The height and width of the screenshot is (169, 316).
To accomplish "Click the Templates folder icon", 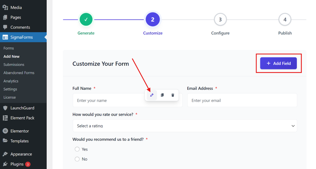I will pos(5,141).
